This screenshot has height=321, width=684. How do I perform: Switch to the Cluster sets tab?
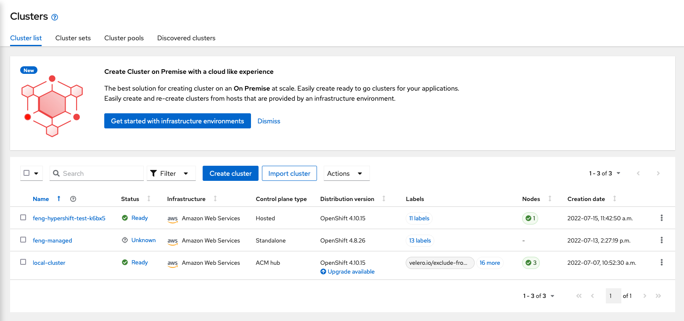73,38
